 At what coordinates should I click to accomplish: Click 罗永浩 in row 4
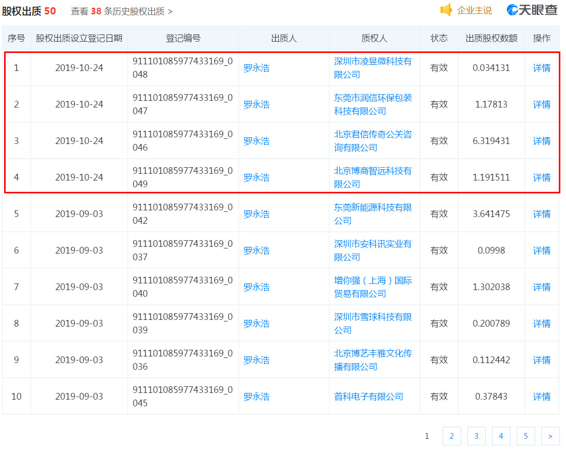pos(257,177)
